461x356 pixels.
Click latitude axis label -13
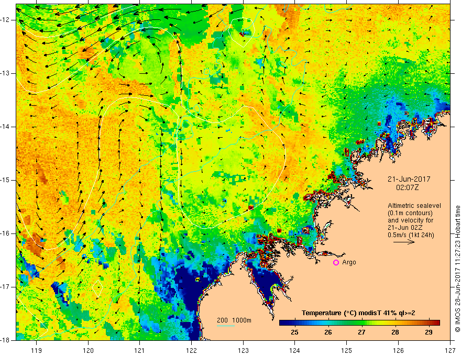tap(6, 73)
